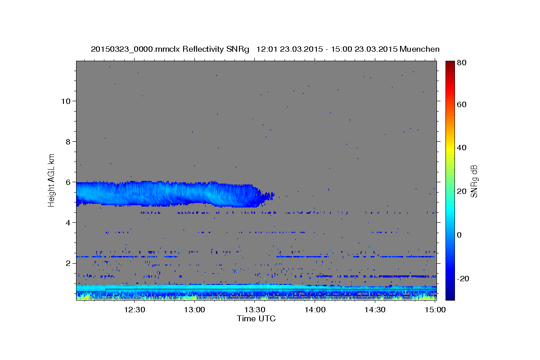
Task: Click the 13:30 time tick label
Action: [x=255, y=310]
